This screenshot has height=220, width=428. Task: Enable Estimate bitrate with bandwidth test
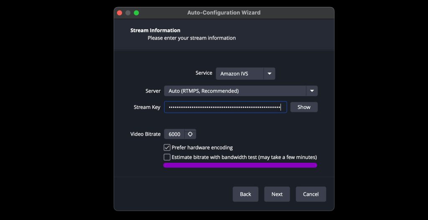pyautogui.click(x=167, y=157)
